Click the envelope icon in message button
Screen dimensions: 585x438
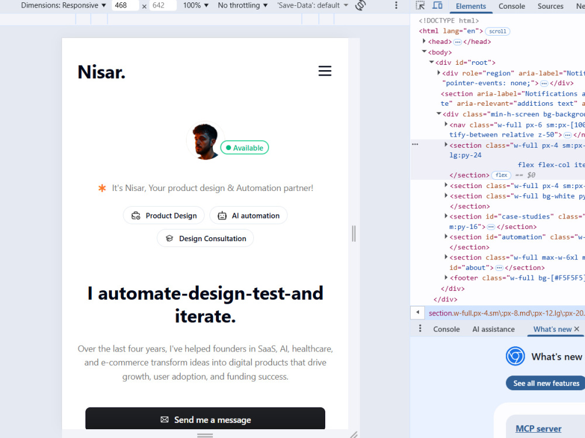[x=164, y=419]
